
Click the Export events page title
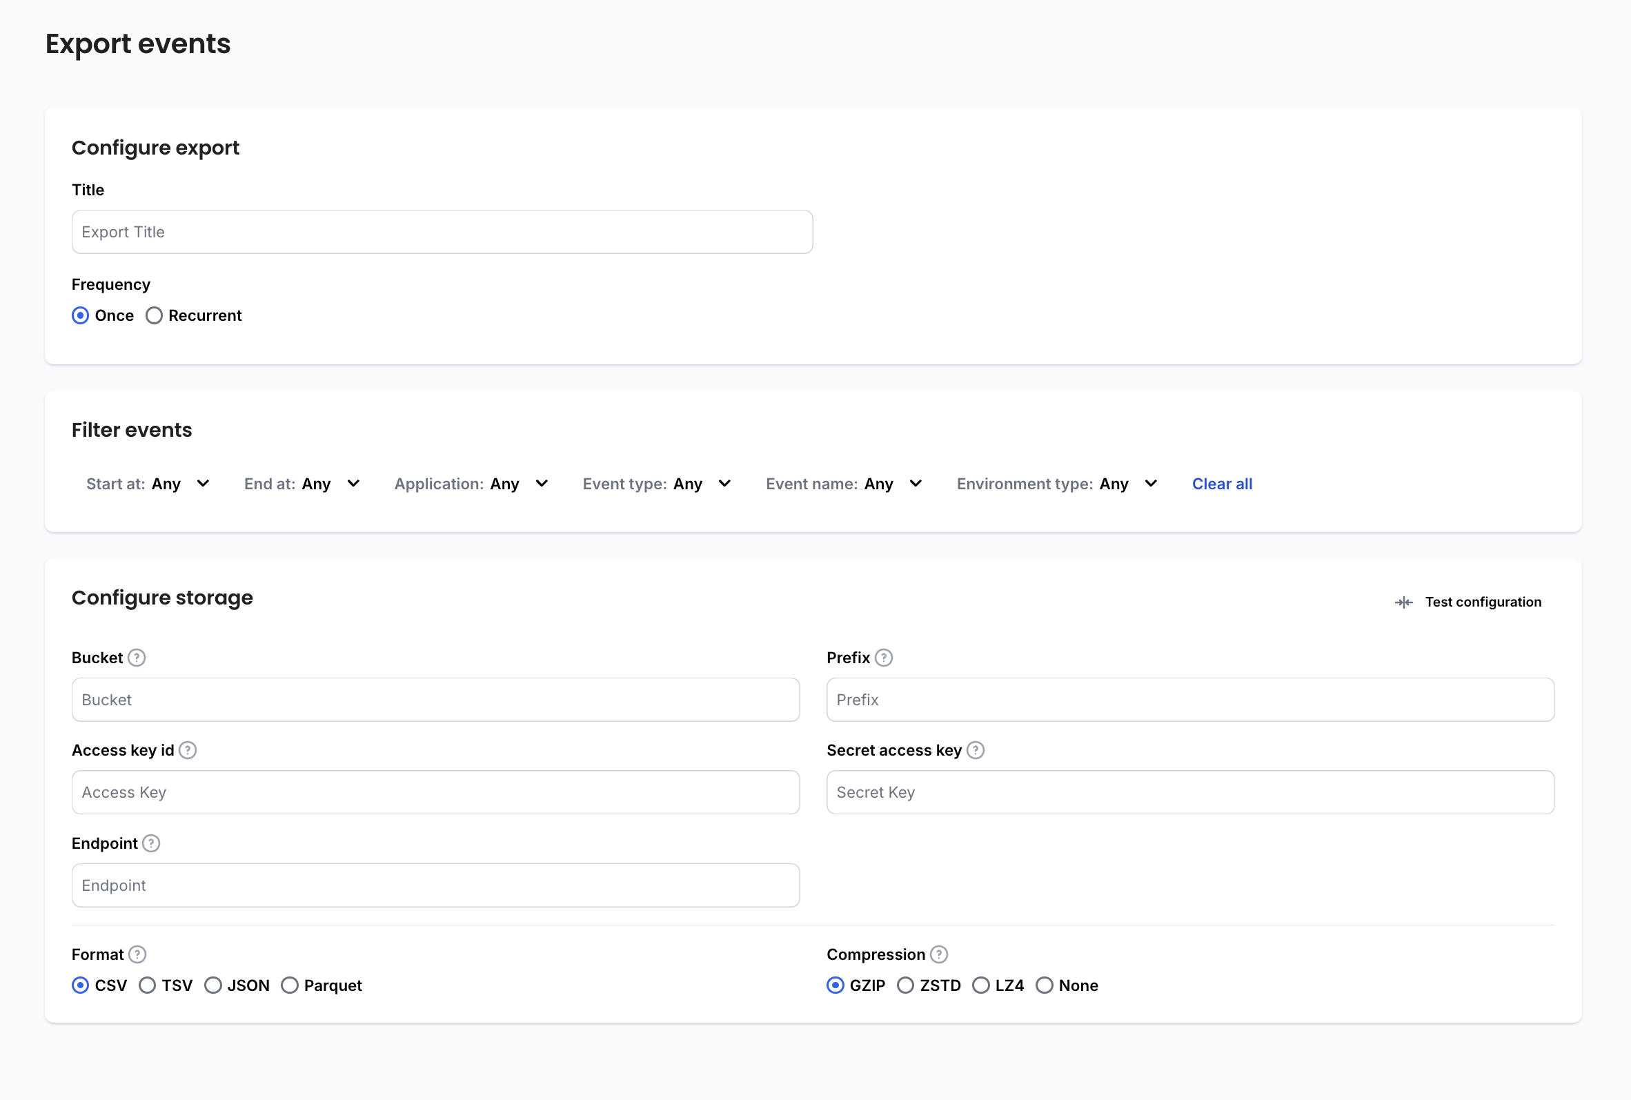138,43
